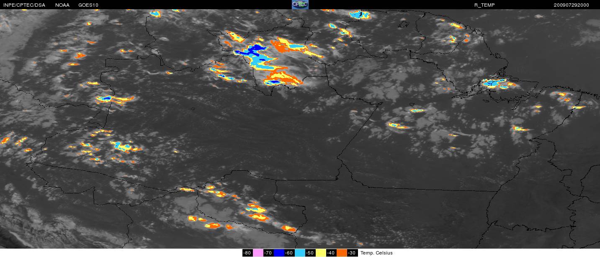The width and height of the screenshot is (600, 257).
Task: Select the pink legend color swatch
Action: pos(258,253)
